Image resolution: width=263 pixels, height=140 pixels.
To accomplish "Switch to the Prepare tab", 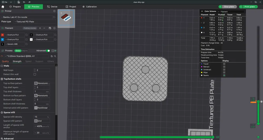I will 15,7.
